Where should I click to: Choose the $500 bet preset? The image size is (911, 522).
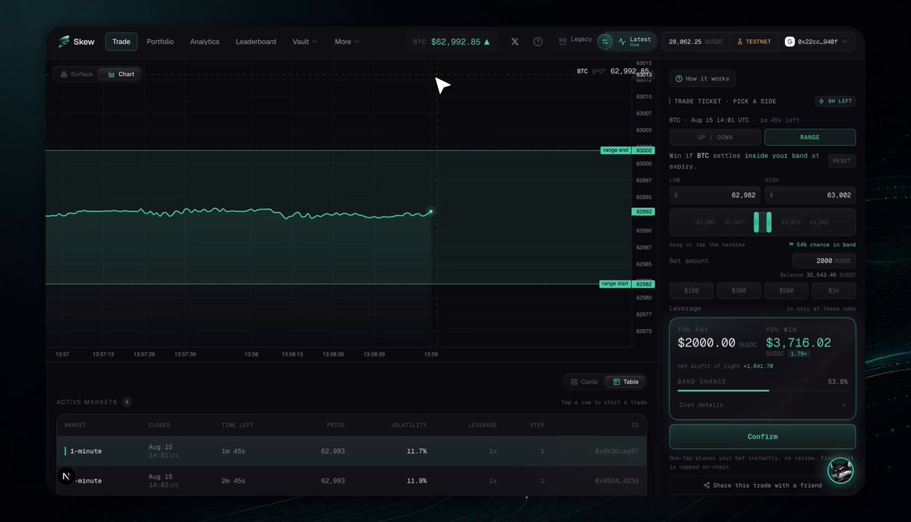pyautogui.click(x=786, y=290)
